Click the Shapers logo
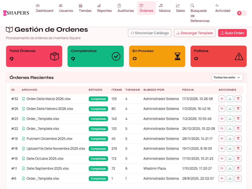 (16, 13)
